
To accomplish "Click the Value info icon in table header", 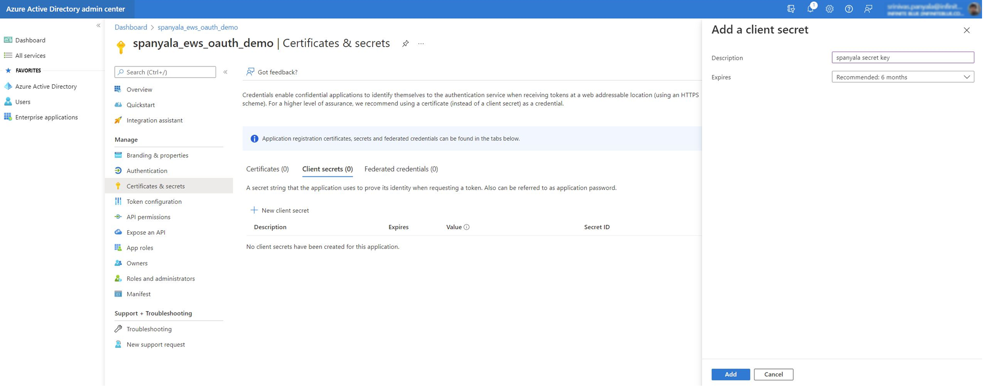I will [x=467, y=227].
